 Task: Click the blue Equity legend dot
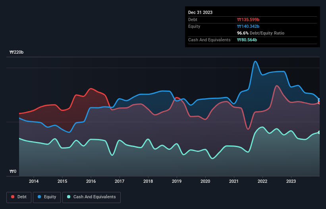[39, 197]
